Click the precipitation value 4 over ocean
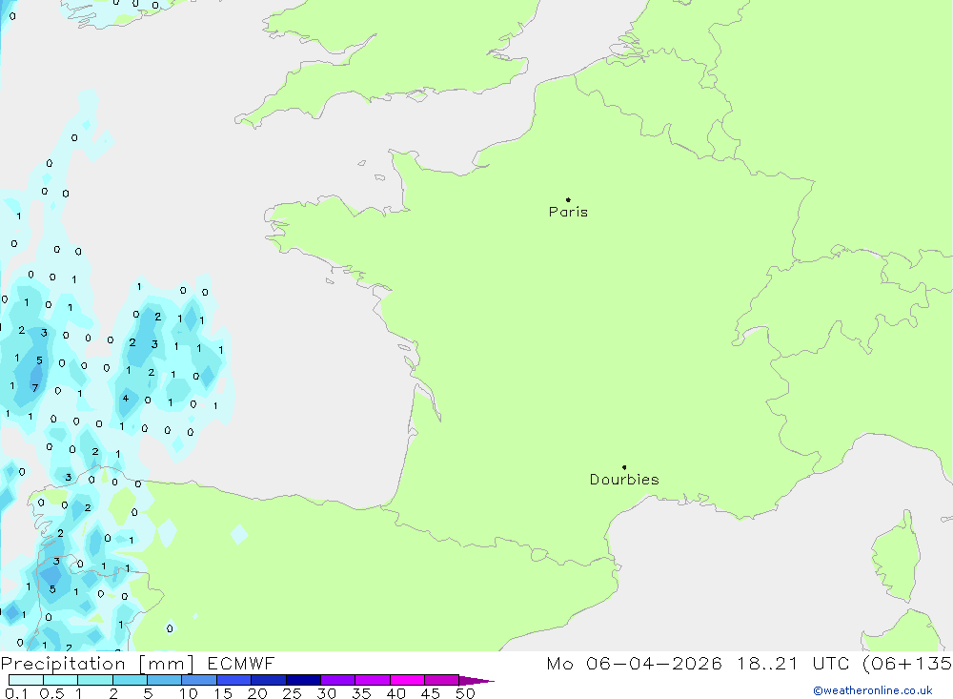This screenshot has width=953, height=699. (x=126, y=399)
